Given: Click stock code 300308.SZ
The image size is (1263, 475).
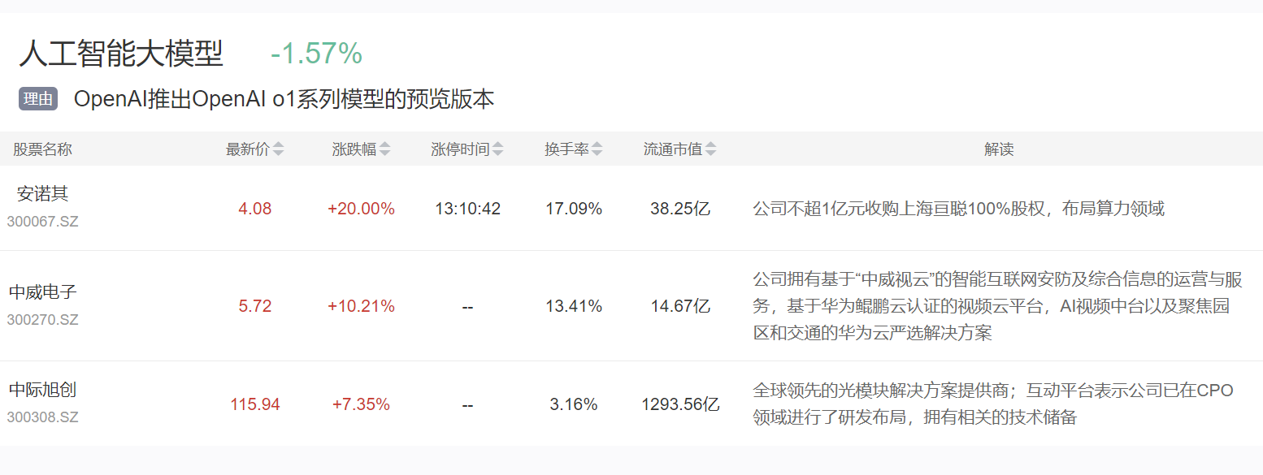Looking at the screenshot, I should coord(42,417).
